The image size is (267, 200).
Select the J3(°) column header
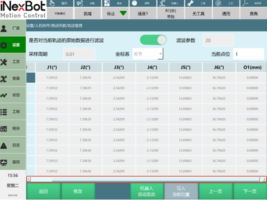pos(119,67)
